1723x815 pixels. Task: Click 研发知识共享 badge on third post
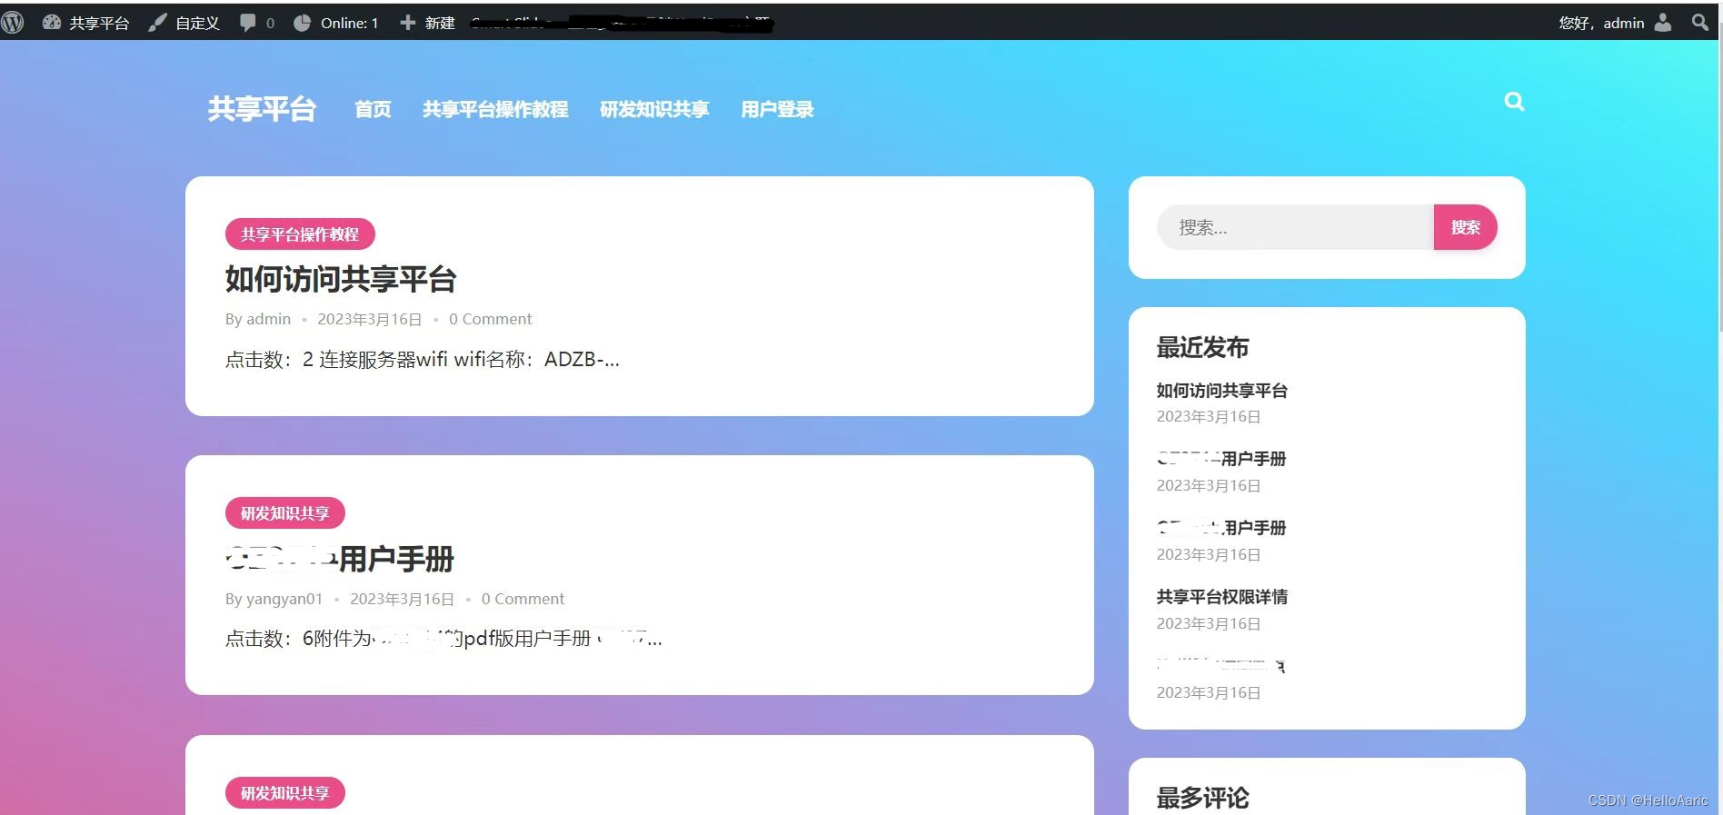(x=285, y=793)
